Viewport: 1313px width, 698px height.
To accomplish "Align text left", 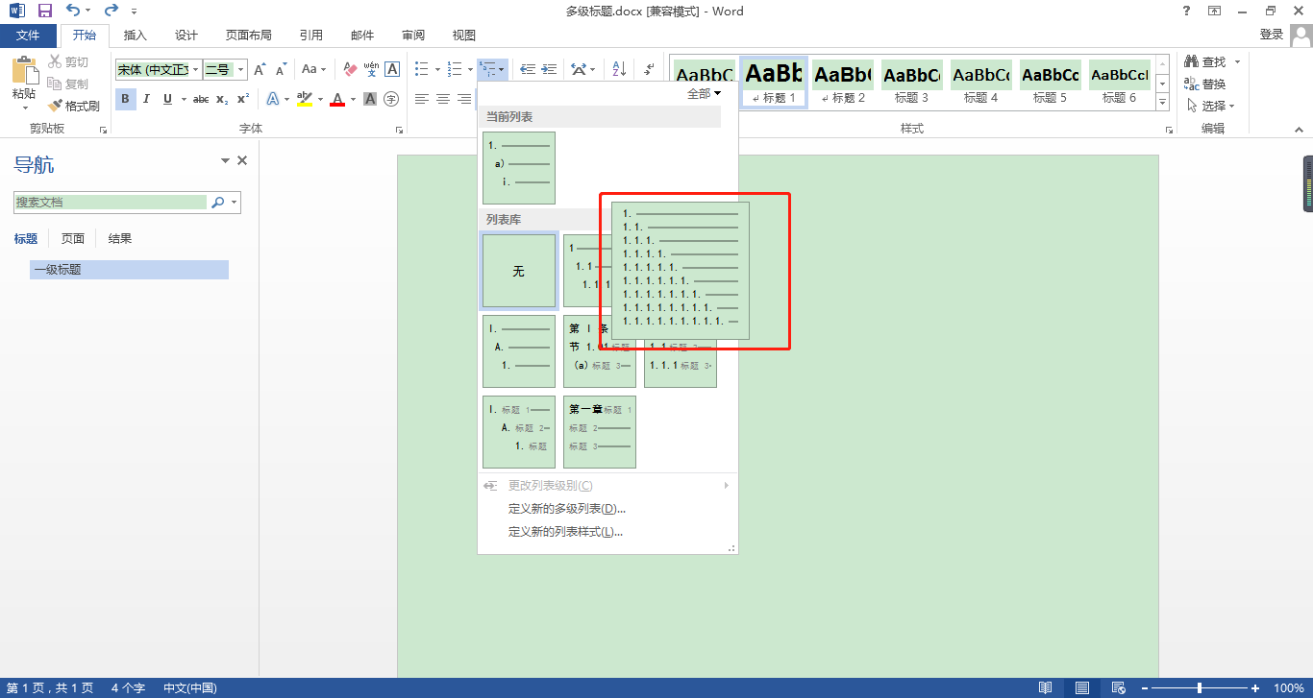I will 422,99.
